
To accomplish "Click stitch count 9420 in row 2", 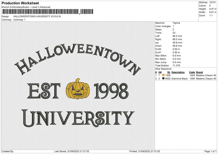I will pos(168,79).
